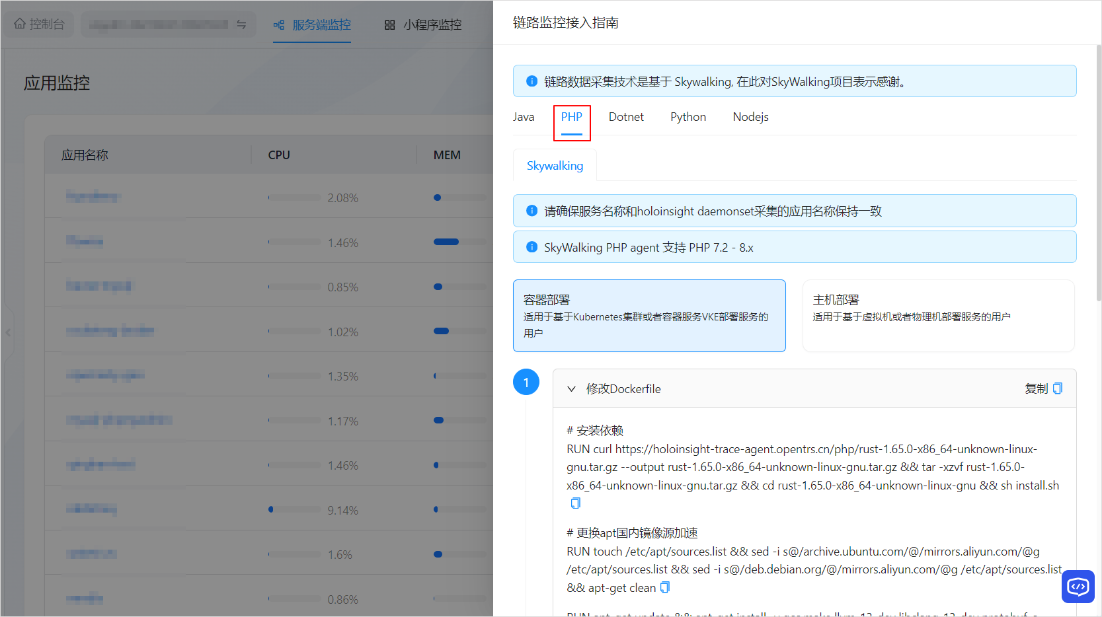
Task: Click the home icon beside 控制台
Action: (x=20, y=24)
